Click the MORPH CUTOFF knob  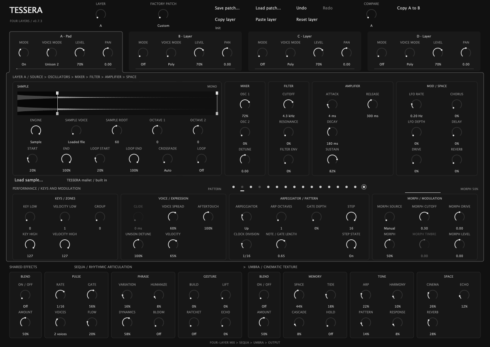point(424,217)
